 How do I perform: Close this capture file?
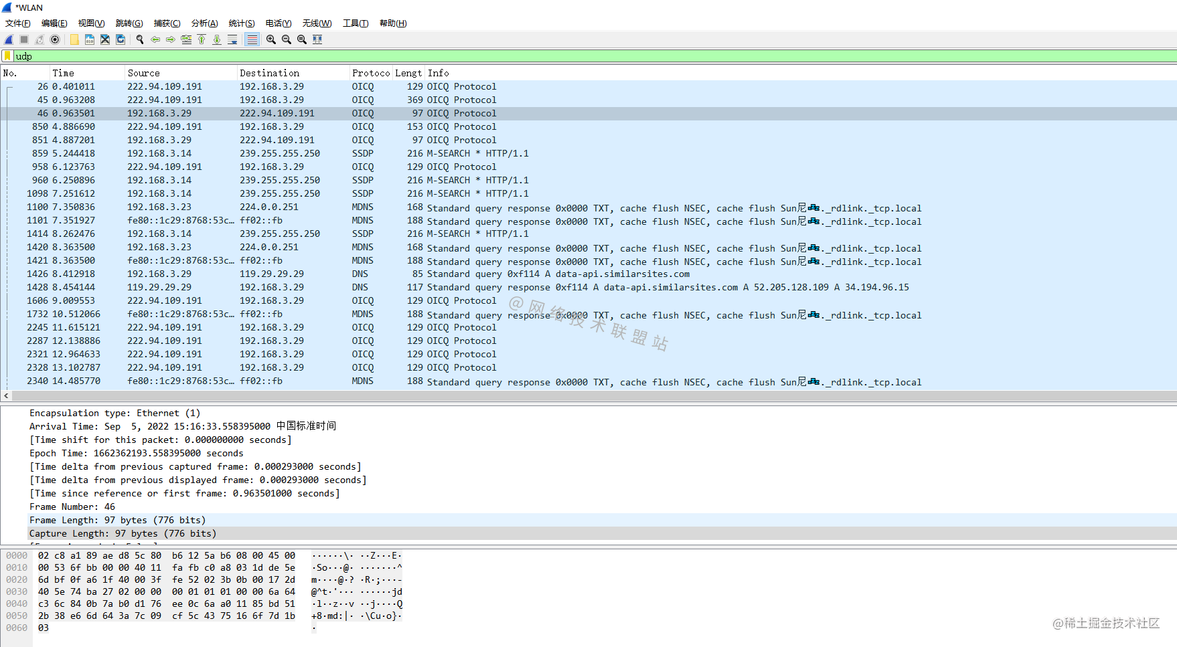point(104,39)
